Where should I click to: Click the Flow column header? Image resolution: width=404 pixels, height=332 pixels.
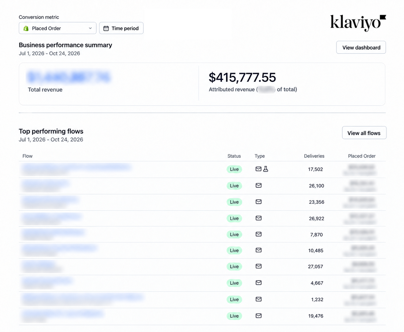pos(28,156)
